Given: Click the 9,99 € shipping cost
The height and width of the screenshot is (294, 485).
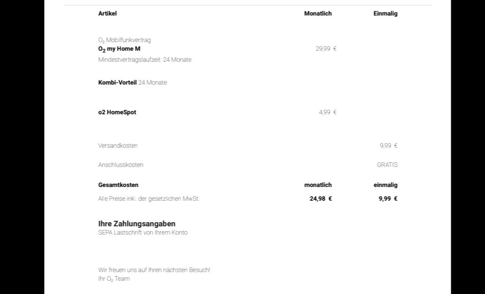Looking at the screenshot, I should (x=388, y=146).
